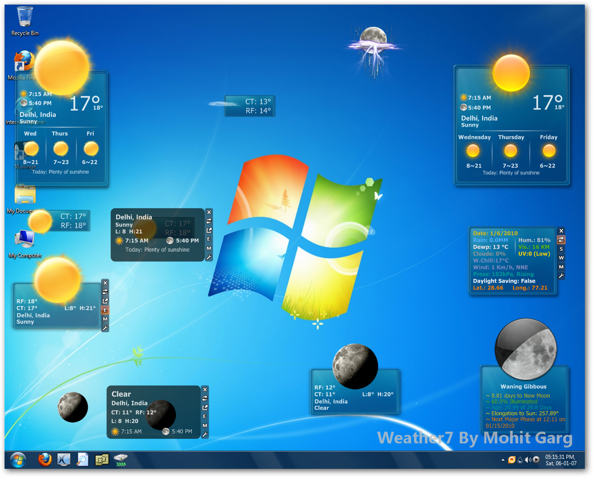
Task: Click 'Date: 1/6/2010' in details gadget
Action: (x=495, y=234)
